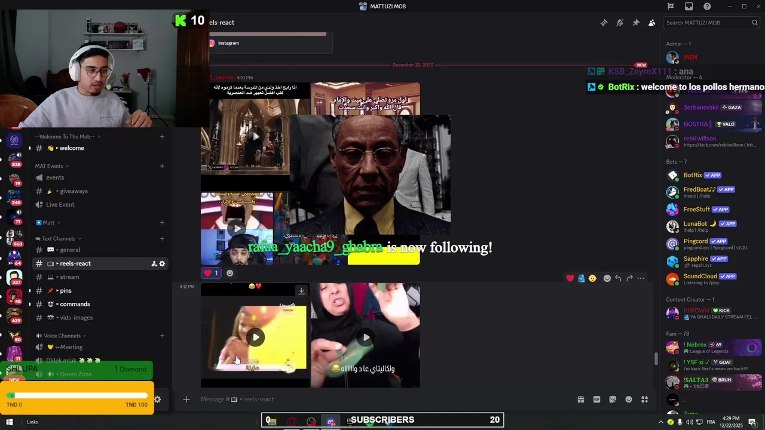Open the emoji picker in message bar
Image resolution: width=765 pixels, height=430 pixels.
(629, 399)
